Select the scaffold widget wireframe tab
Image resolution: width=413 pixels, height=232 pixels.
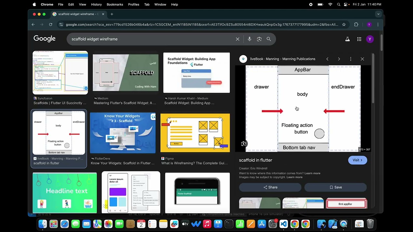pyautogui.click(x=79, y=14)
